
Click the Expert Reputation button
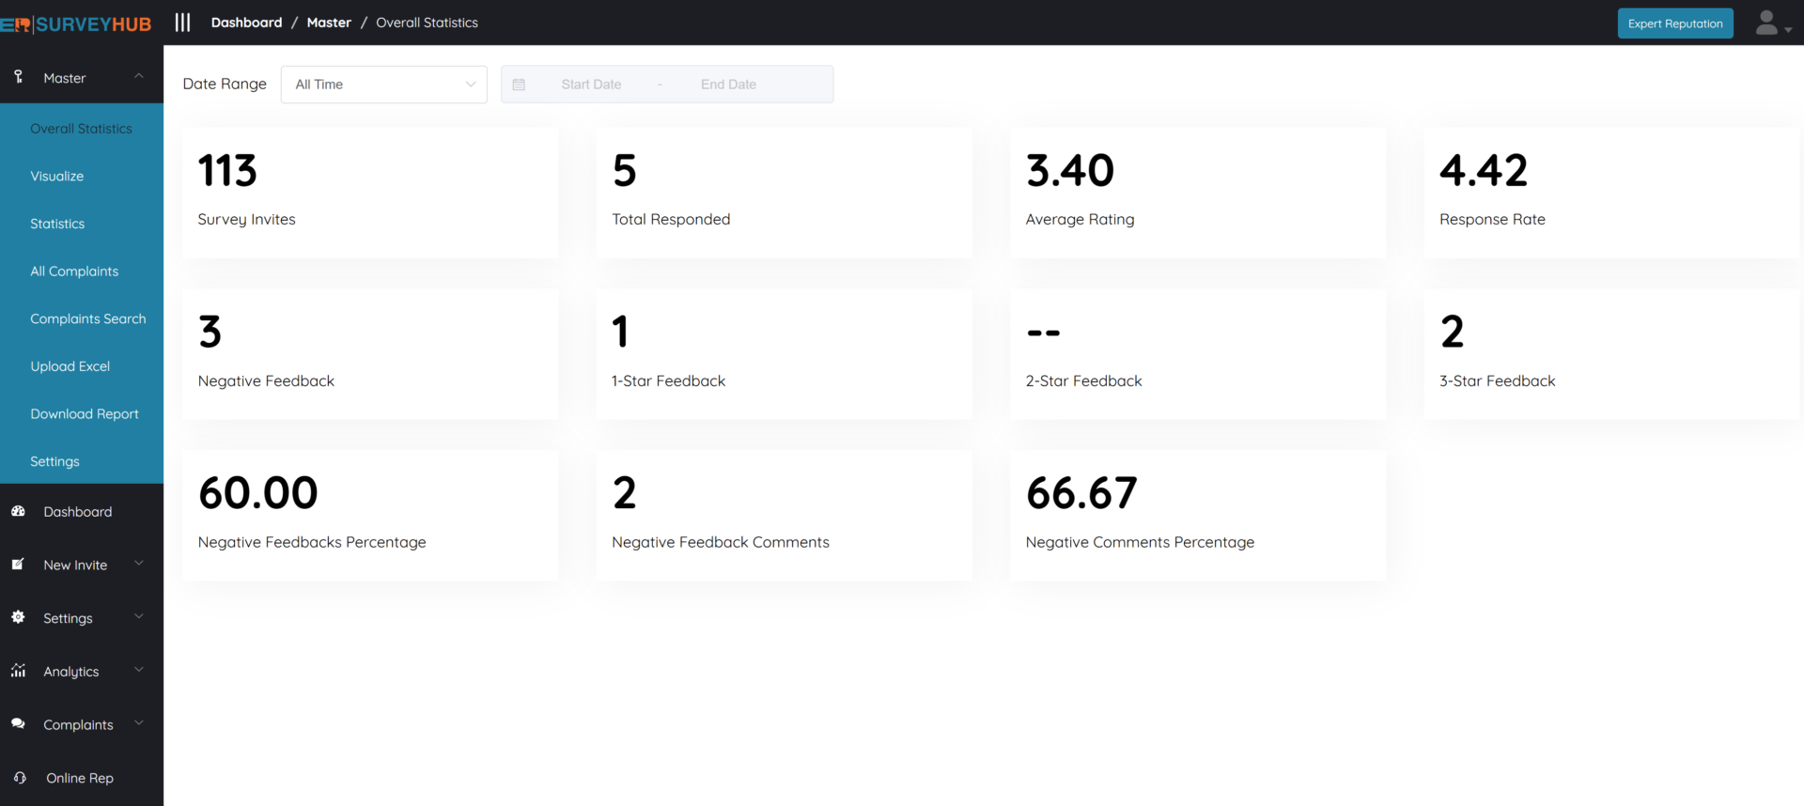1674,23
